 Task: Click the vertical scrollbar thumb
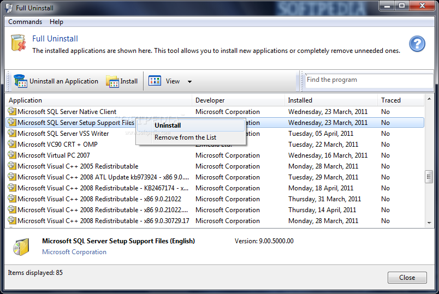click(x=429, y=177)
